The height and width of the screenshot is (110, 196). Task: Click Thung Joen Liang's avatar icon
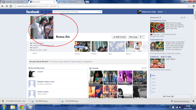139,12
